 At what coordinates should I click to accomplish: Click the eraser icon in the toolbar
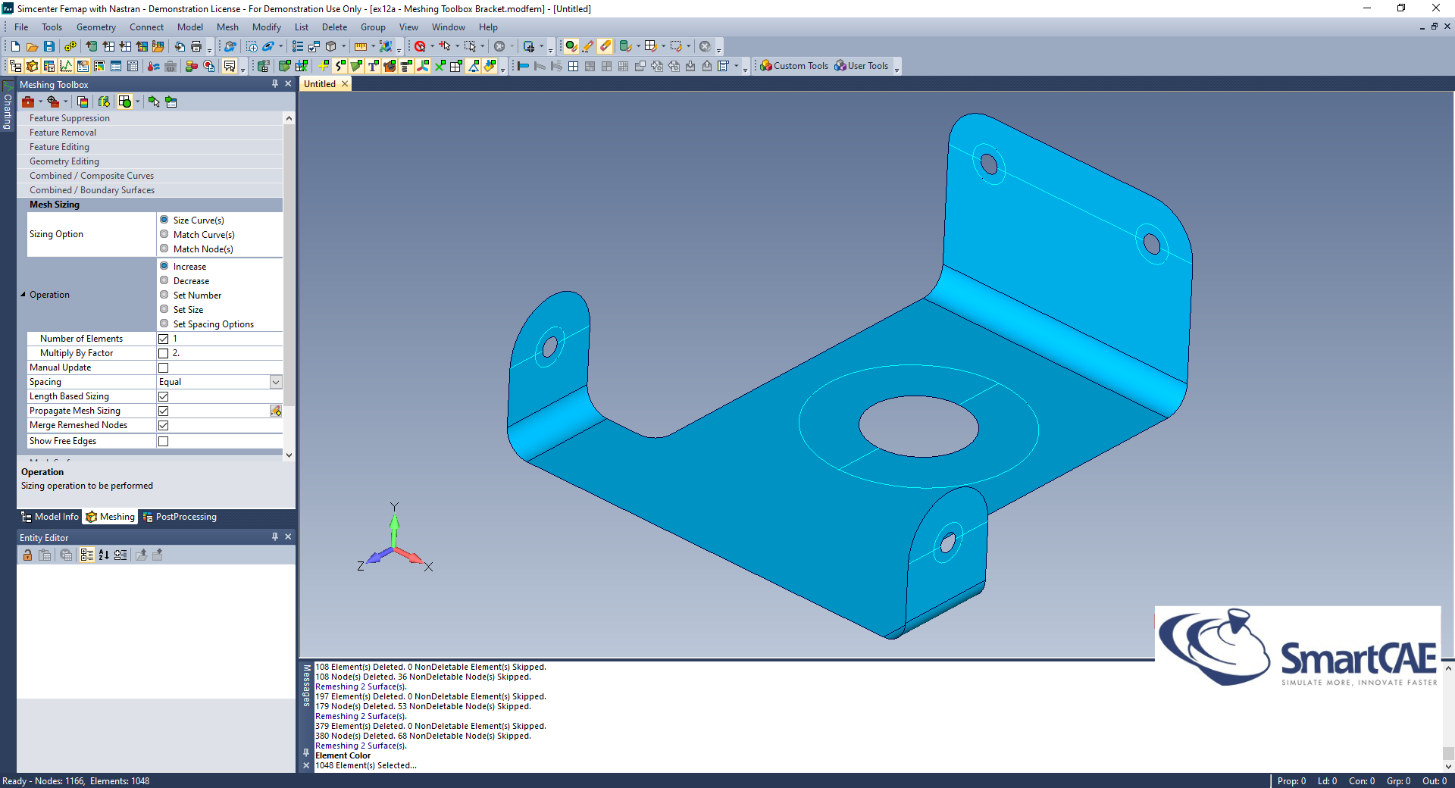coord(605,46)
